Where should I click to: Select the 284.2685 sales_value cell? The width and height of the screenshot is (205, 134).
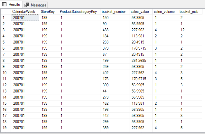141,61
